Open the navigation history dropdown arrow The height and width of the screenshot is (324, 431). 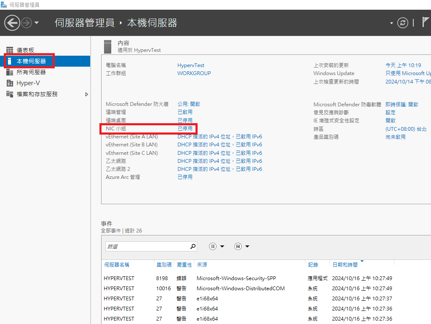pyautogui.click(x=37, y=23)
